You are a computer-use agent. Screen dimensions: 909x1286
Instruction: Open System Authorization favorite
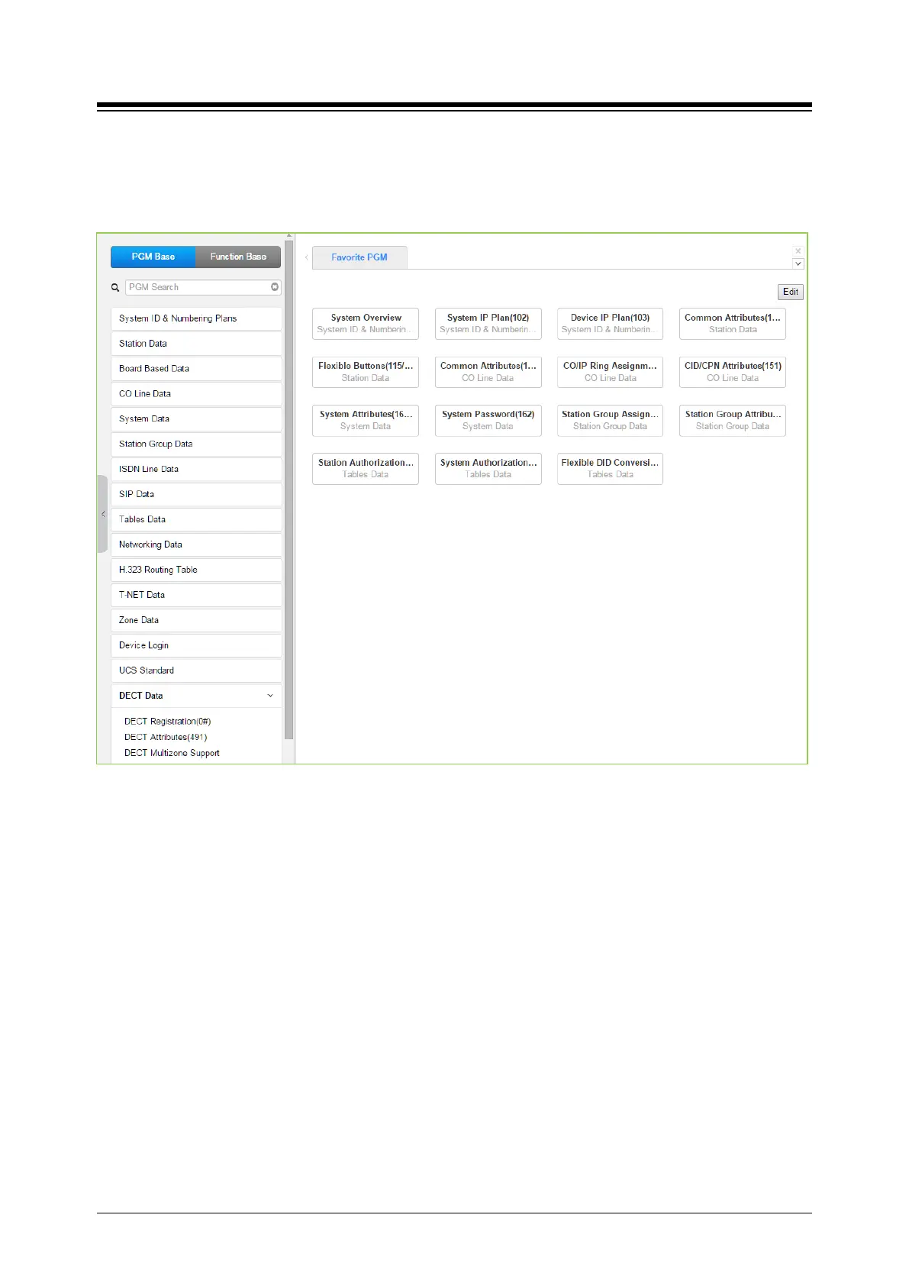(488, 469)
